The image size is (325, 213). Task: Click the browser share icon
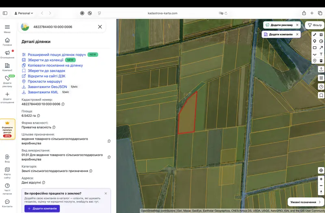[x=304, y=13]
